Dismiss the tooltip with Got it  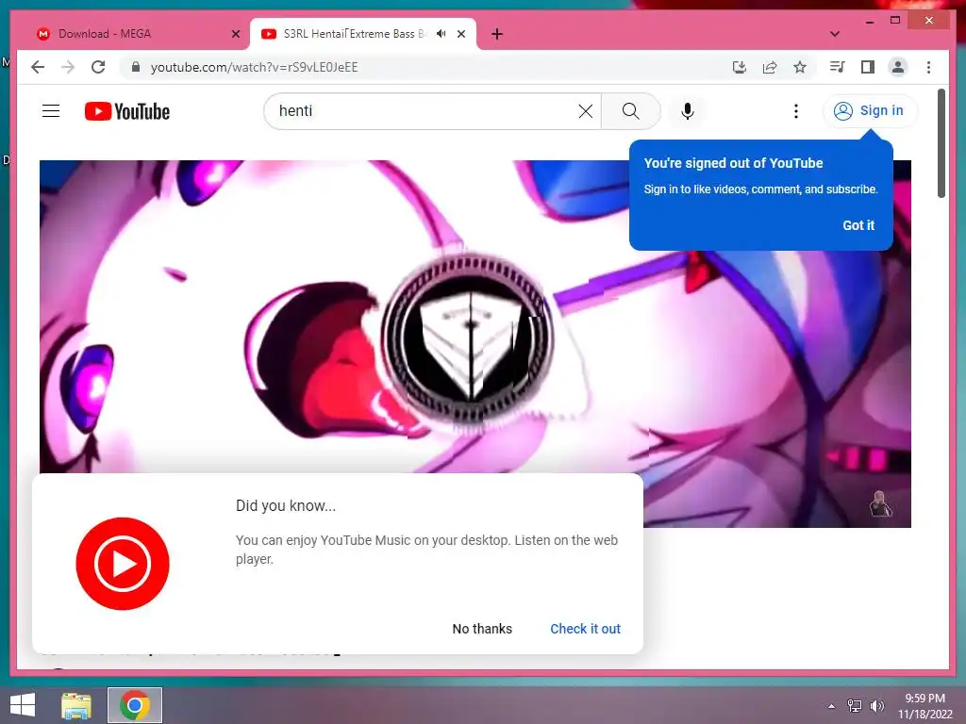coord(858,225)
